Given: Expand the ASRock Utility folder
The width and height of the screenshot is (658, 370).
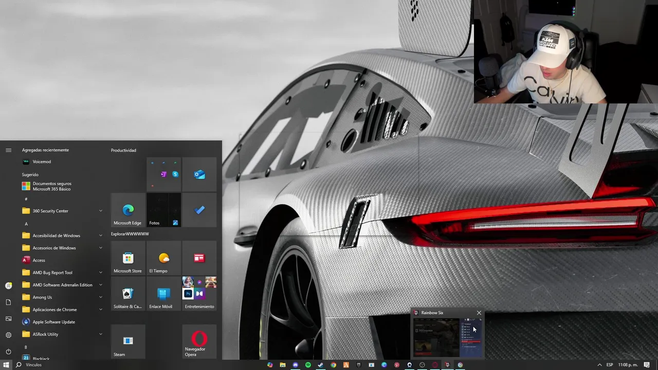Looking at the screenshot, I should point(62,334).
